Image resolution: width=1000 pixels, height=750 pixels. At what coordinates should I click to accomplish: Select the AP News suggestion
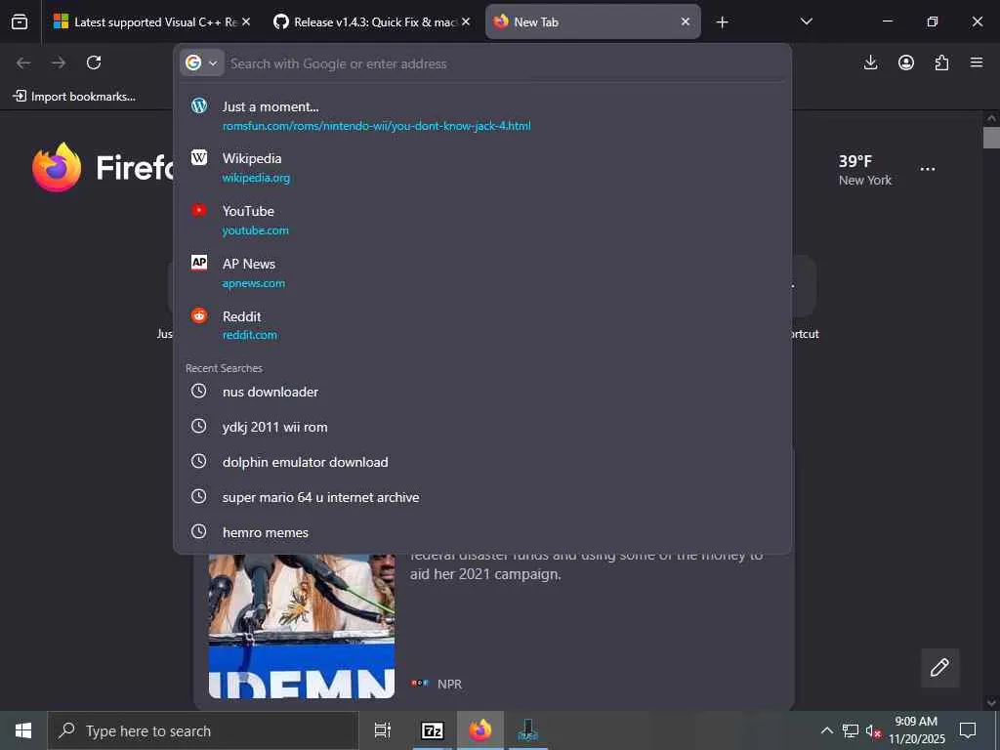tap(482, 273)
